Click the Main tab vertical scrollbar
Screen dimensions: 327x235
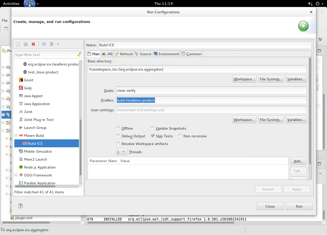click(310, 111)
